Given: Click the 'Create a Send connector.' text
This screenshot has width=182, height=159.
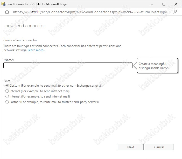Looking at the screenshot, I should click(x=20, y=40).
